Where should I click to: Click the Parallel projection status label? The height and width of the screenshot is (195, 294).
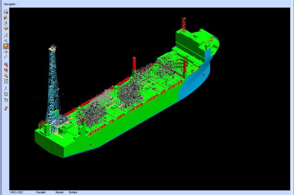(41, 192)
